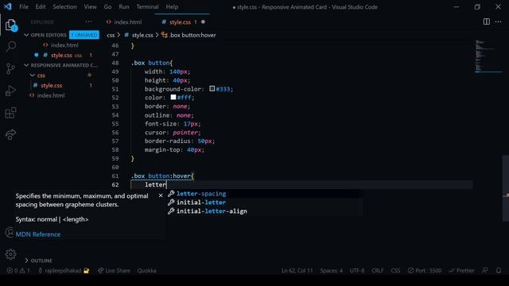This screenshot has width=509, height=286.
Task: Click Prettier in the status bar
Action: point(461,270)
